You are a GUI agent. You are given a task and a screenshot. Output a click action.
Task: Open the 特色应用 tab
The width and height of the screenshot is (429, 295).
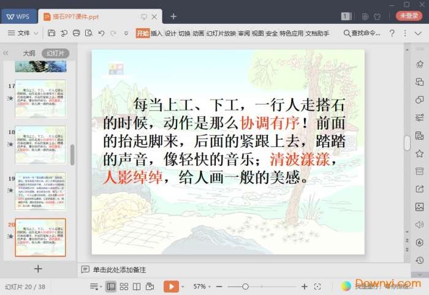click(291, 33)
